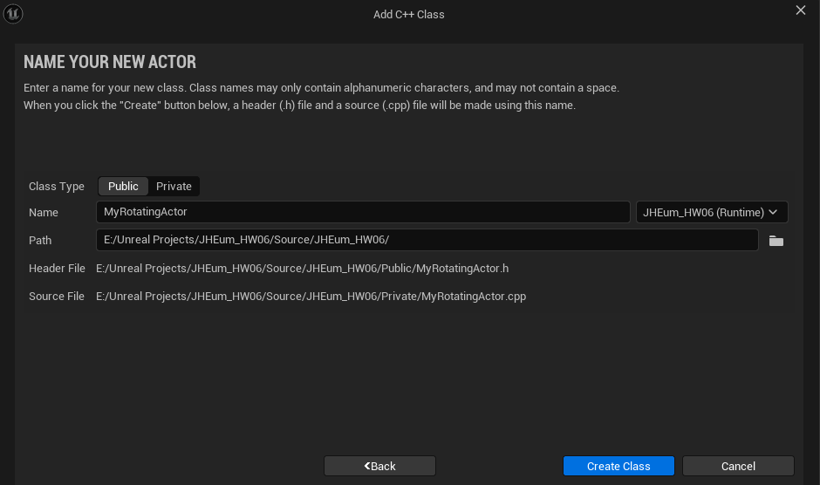
Task: Cancel the class creation dialog
Action: tap(738, 466)
